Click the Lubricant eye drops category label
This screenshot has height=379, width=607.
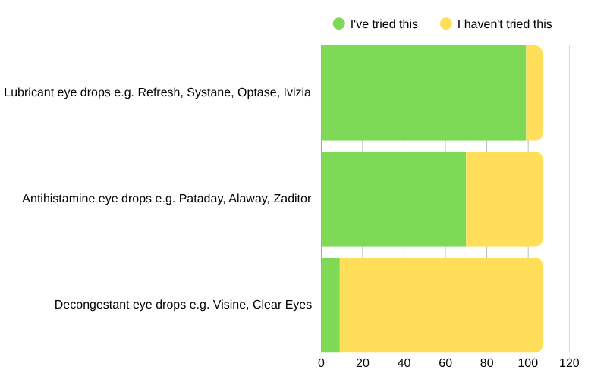click(x=158, y=92)
